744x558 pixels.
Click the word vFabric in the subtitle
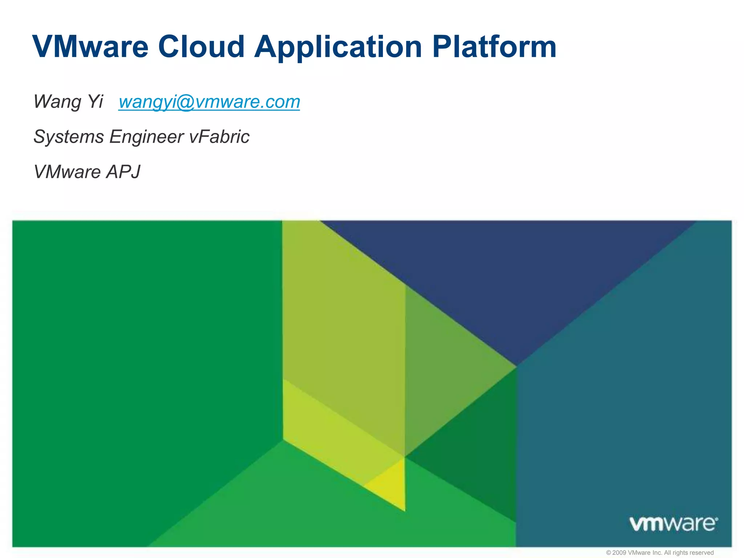(219, 137)
